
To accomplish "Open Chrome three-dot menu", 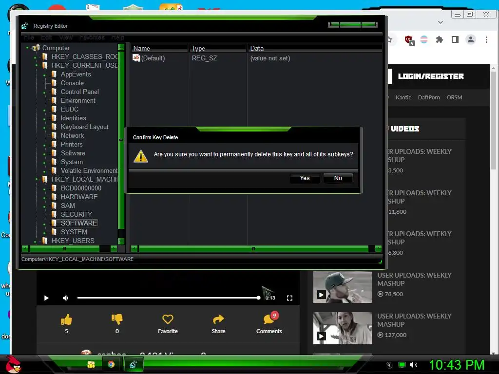I will click(486, 40).
